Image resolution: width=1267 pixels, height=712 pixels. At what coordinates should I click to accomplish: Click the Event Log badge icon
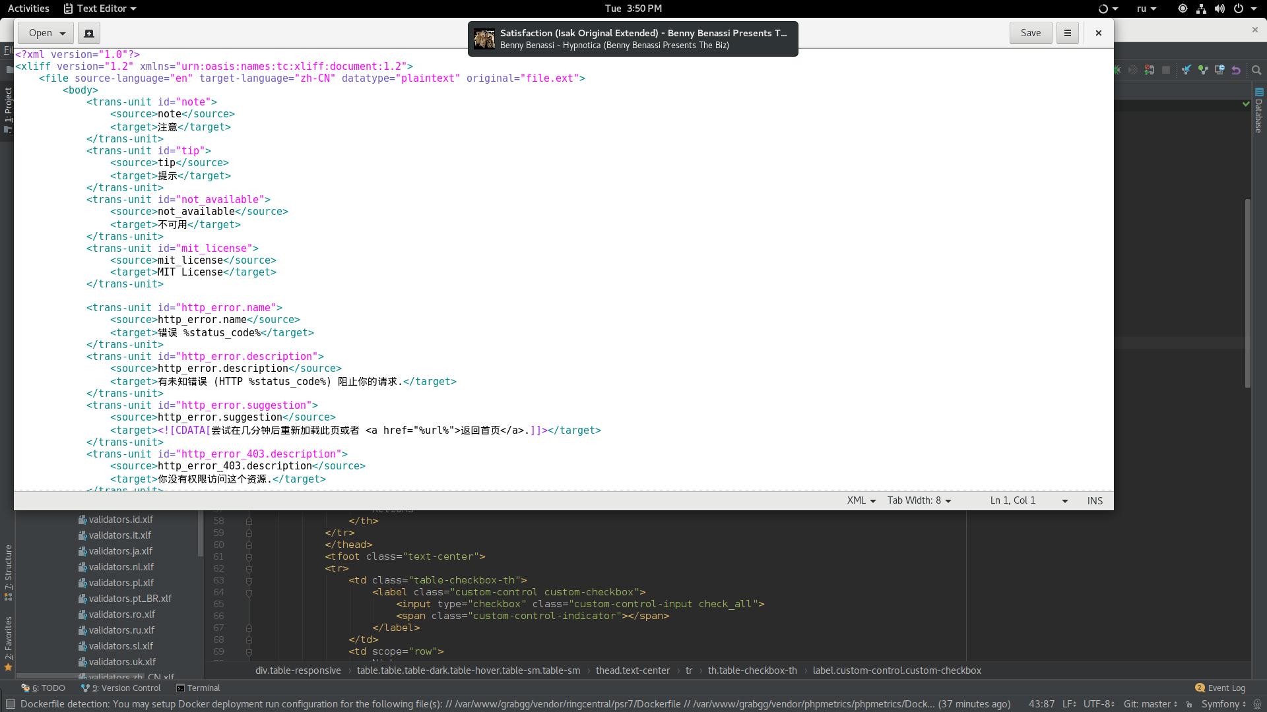click(x=1200, y=688)
